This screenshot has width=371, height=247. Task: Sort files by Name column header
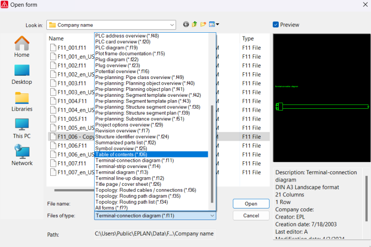(56, 39)
